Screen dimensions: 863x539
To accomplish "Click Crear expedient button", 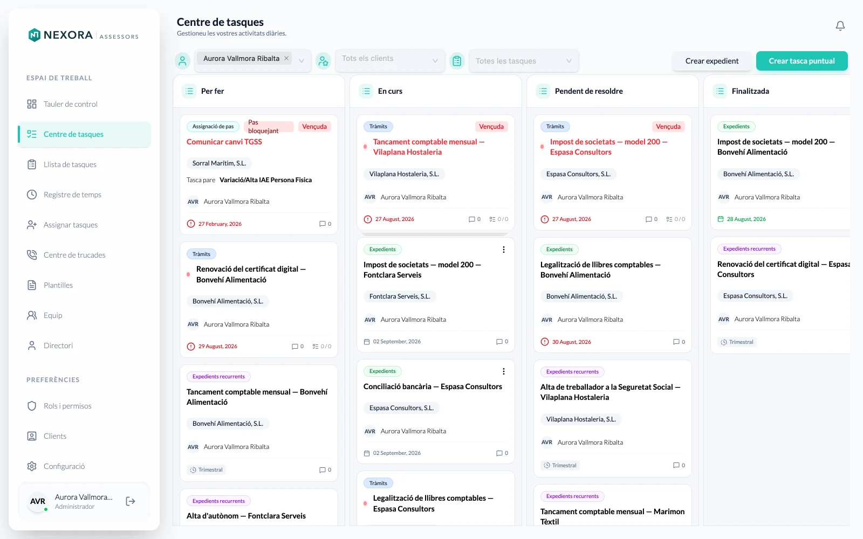I will click(x=712, y=61).
